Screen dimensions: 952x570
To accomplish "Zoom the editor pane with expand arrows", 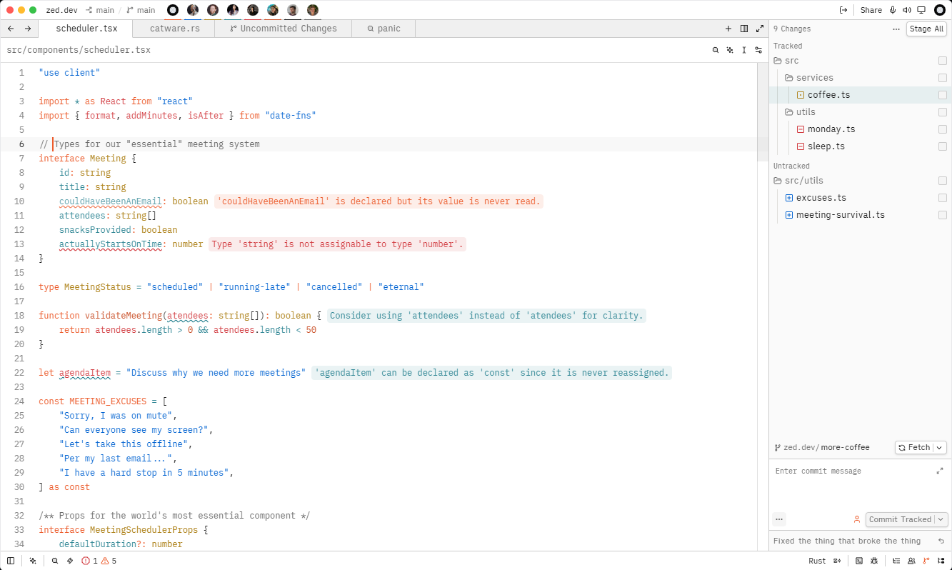I will coord(760,29).
